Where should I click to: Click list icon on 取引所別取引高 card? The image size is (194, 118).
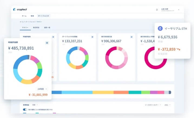tap(131, 37)
